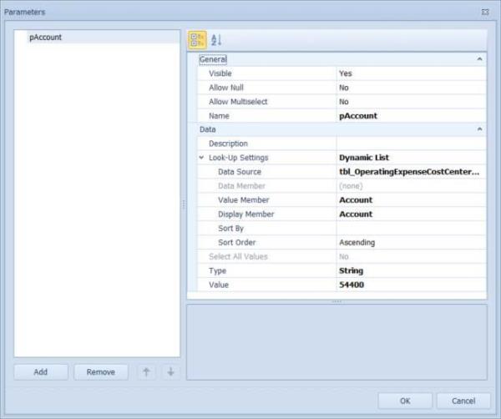Screen dimensions: 501x419
Task: Move parameter up with arrow button
Action: point(146,372)
